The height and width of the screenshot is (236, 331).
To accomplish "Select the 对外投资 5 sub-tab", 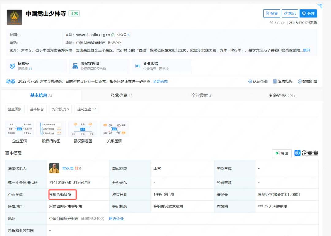I will click(60, 109).
